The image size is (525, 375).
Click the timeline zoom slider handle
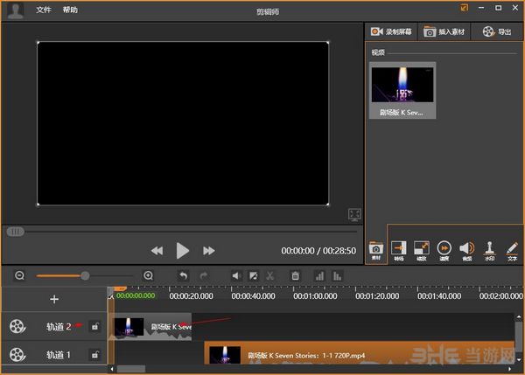point(85,275)
